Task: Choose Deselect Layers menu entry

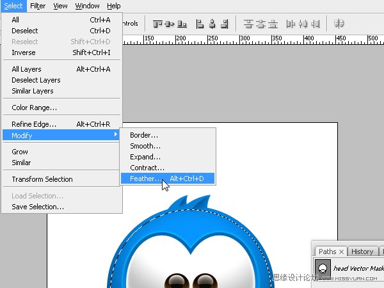Action: point(61,80)
